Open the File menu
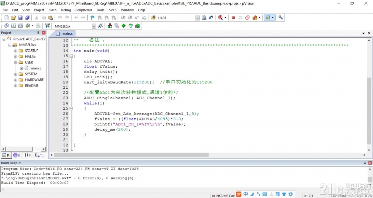Image resolution: width=373 pixels, height=198 pixels. [x=5, y=10]
